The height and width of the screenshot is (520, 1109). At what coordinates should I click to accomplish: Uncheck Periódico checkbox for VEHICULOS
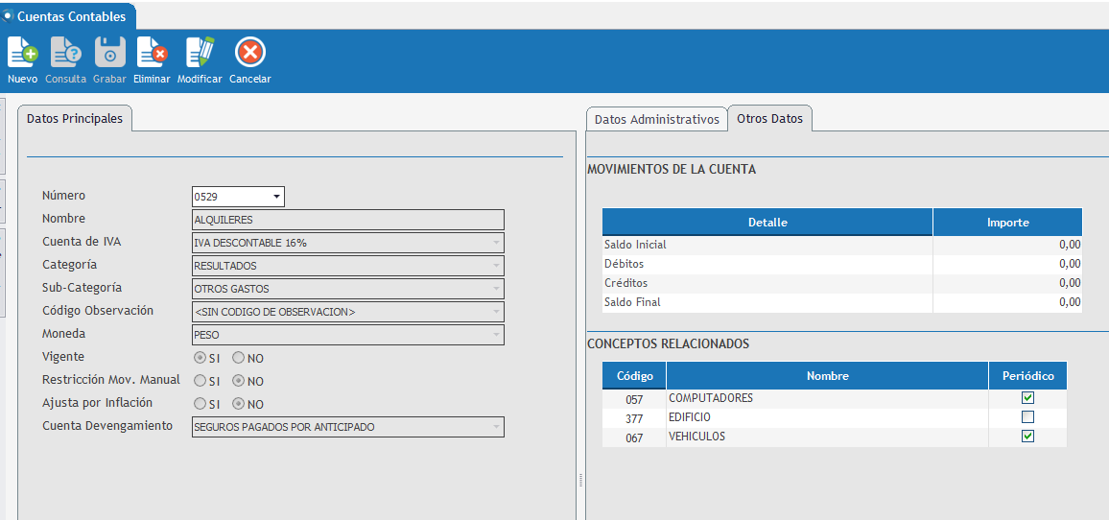pos(1027,437)
